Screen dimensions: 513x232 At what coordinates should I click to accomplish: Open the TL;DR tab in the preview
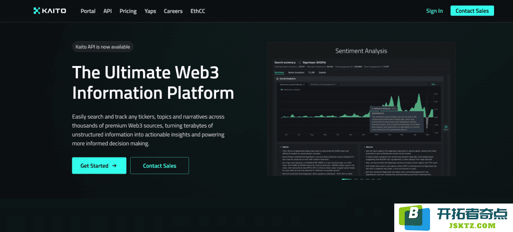pos(312,73)
